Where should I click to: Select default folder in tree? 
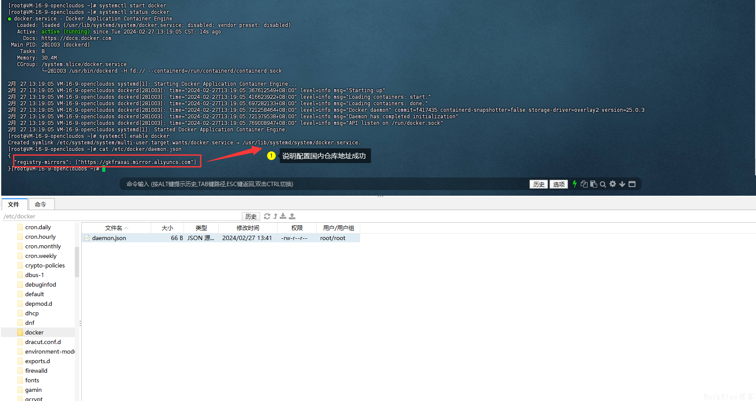tap(34, 294)
